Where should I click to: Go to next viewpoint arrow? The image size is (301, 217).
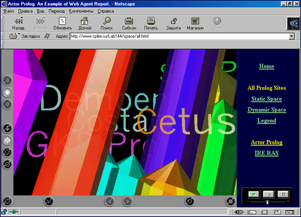(x=128, y=201)
